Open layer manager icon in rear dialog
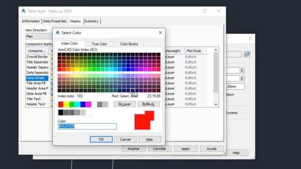The height and width of the screenshot is (169, 301). [247, 54]
